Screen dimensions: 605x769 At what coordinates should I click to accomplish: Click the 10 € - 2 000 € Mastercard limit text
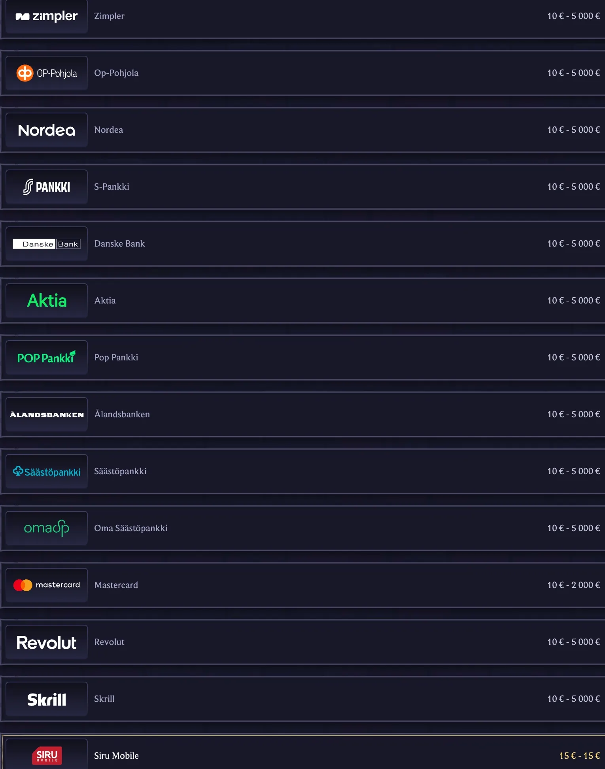coord(573,585)
